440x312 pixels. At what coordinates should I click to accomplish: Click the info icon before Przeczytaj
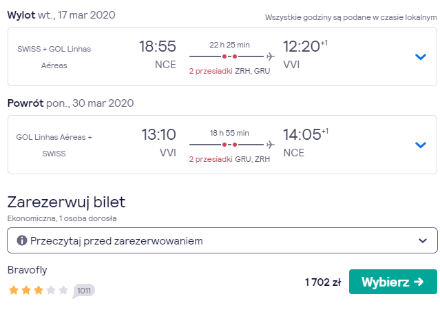coord(22,240)
